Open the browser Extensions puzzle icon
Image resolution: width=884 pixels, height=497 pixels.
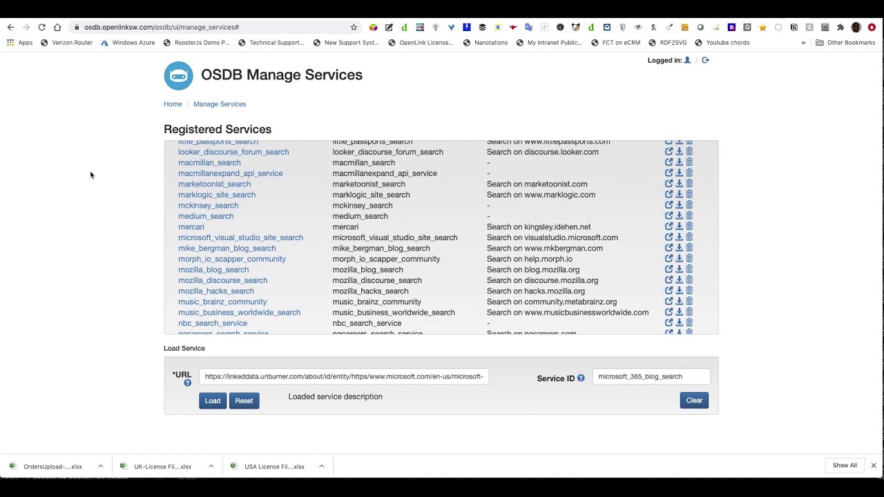[840, 27]
